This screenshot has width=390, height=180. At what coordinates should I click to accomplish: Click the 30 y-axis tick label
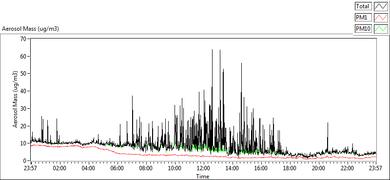pos(22,109)
